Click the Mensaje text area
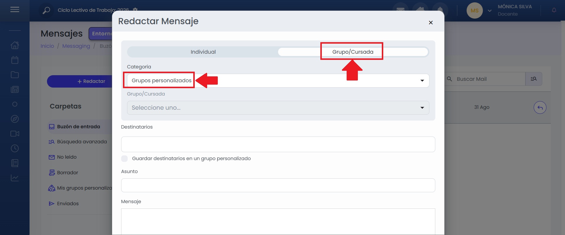Image resolution: width=565 pixels, height=235 pixels. (x=278, y=222)
